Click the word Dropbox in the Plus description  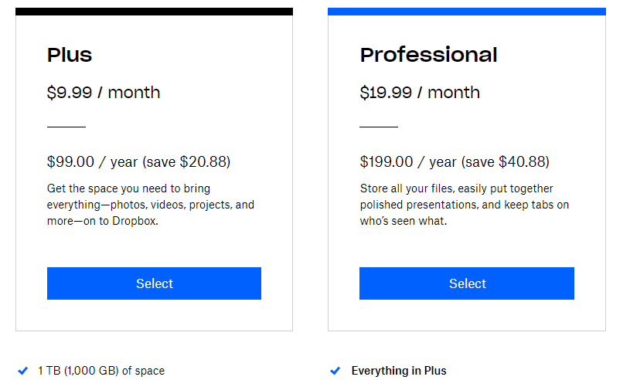coord(135,221)
